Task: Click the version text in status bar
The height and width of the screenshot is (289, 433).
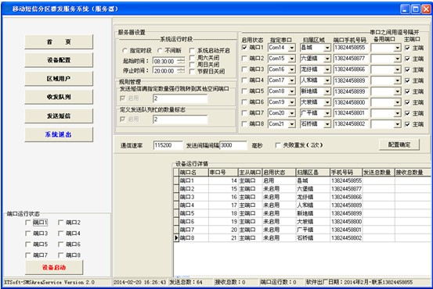Action: click(49, 282)
